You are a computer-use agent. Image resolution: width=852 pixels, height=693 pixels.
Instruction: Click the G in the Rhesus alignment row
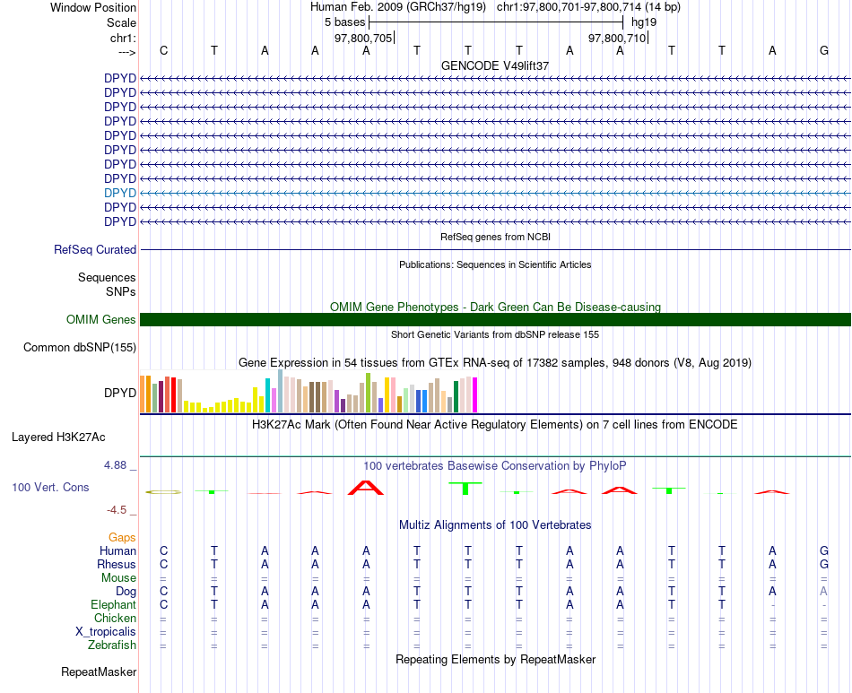(x=823, y=565)
